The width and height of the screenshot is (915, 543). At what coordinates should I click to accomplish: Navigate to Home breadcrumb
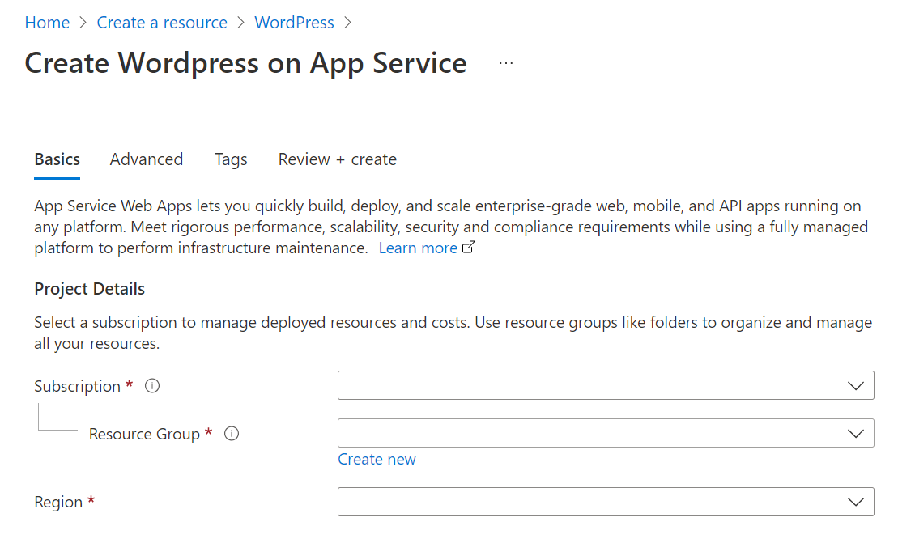point(47,22)
